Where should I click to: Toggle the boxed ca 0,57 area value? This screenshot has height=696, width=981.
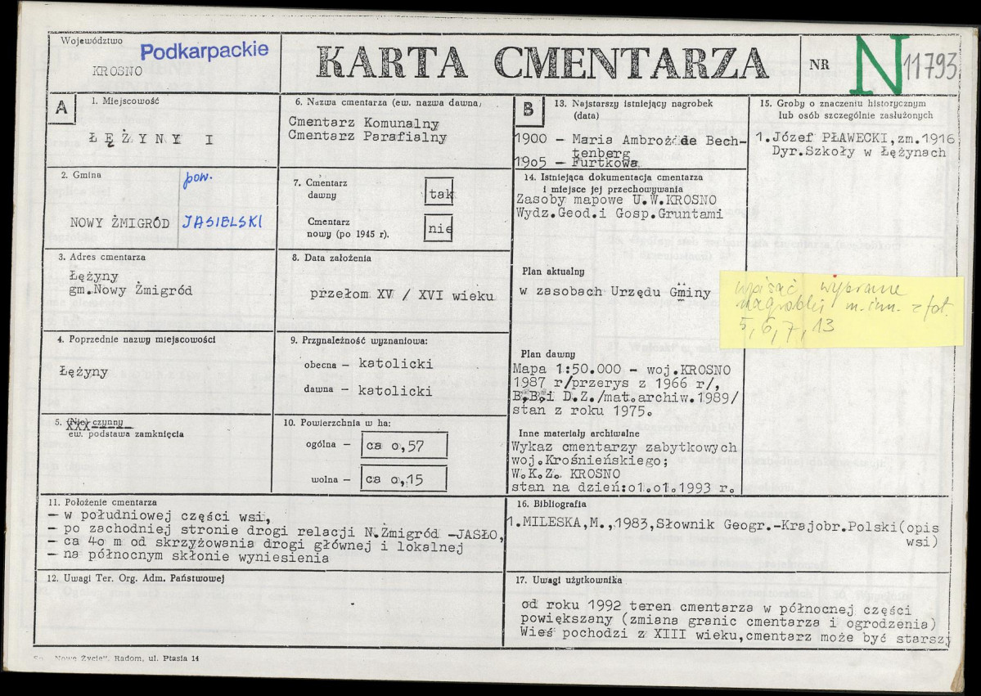[x=404, y=445]
